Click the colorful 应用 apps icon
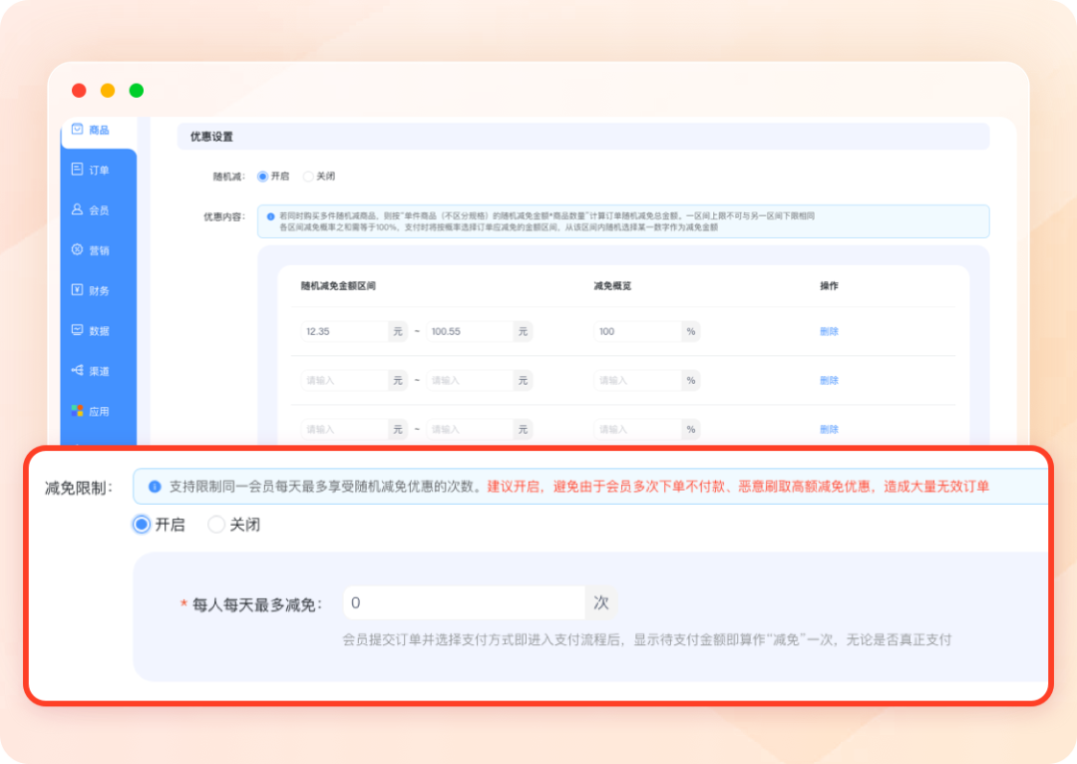The image size is (1077, 764). (77, 411)
